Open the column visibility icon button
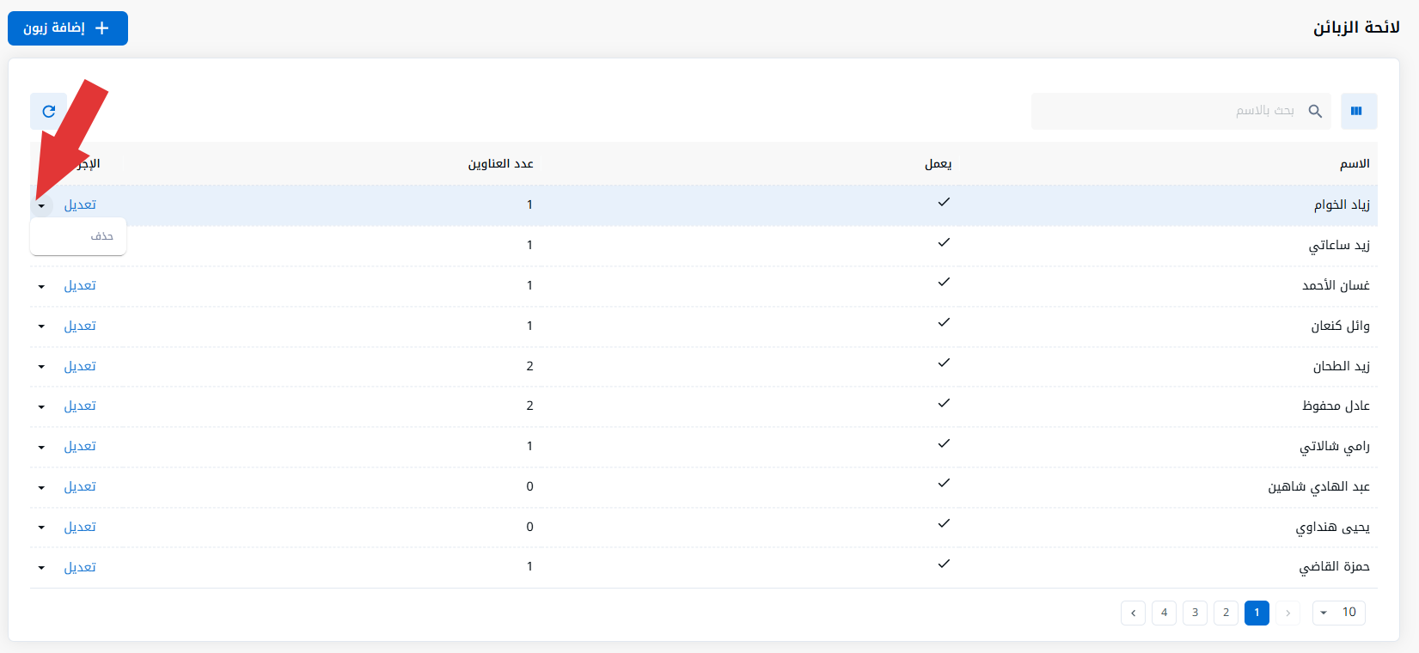 tap(1359, 111)
